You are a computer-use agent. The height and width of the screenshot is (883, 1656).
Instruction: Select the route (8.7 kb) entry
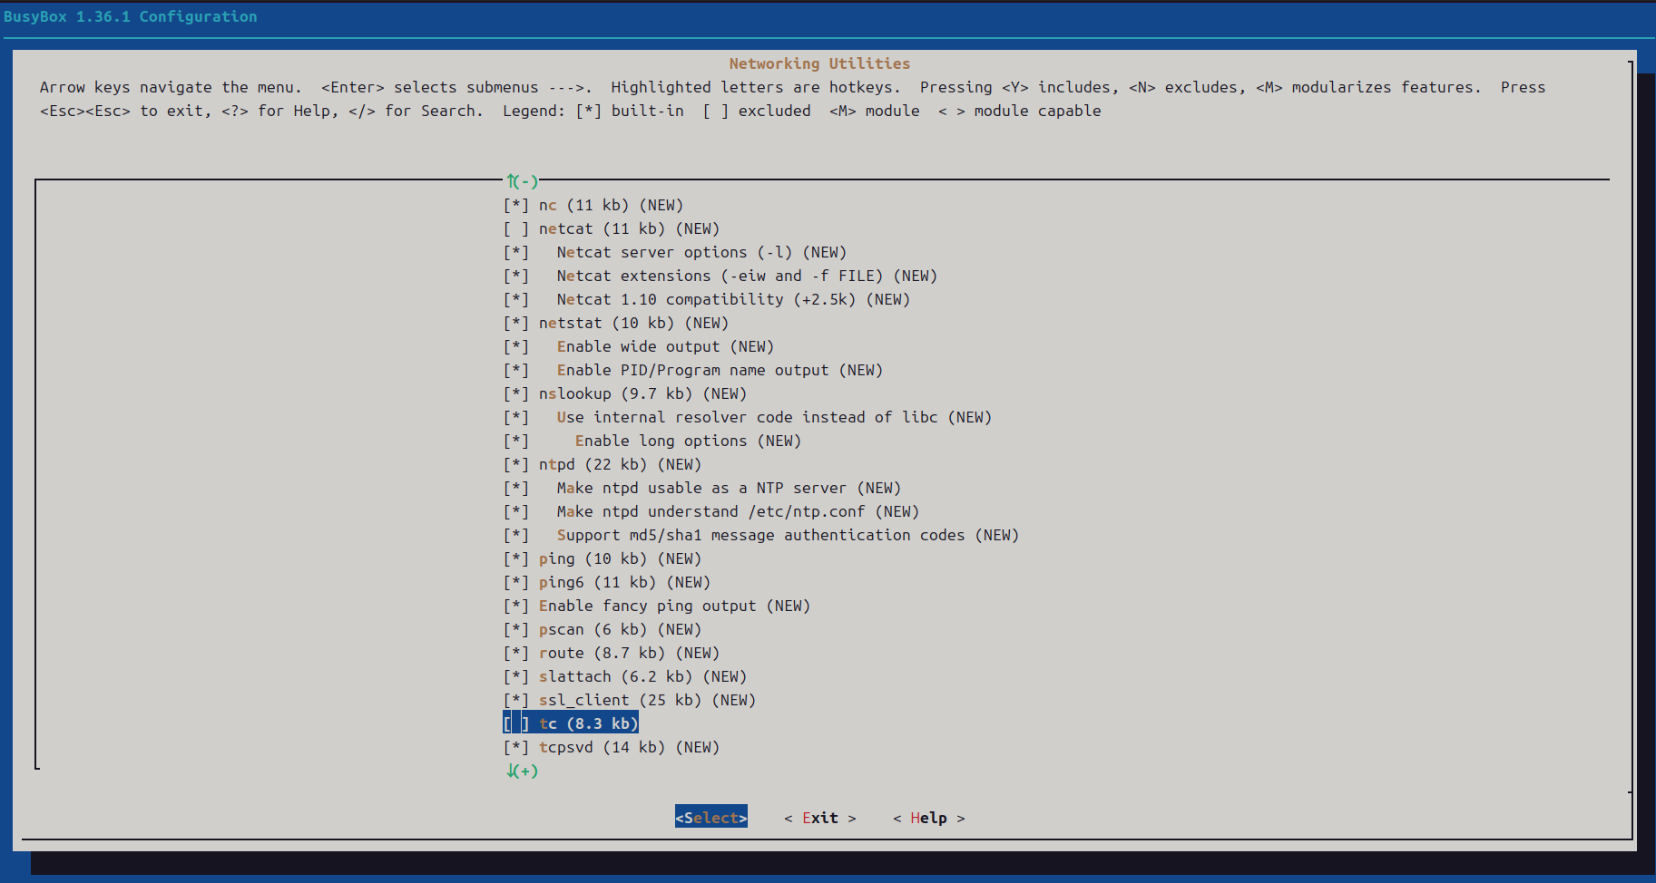tap(628, 654)
